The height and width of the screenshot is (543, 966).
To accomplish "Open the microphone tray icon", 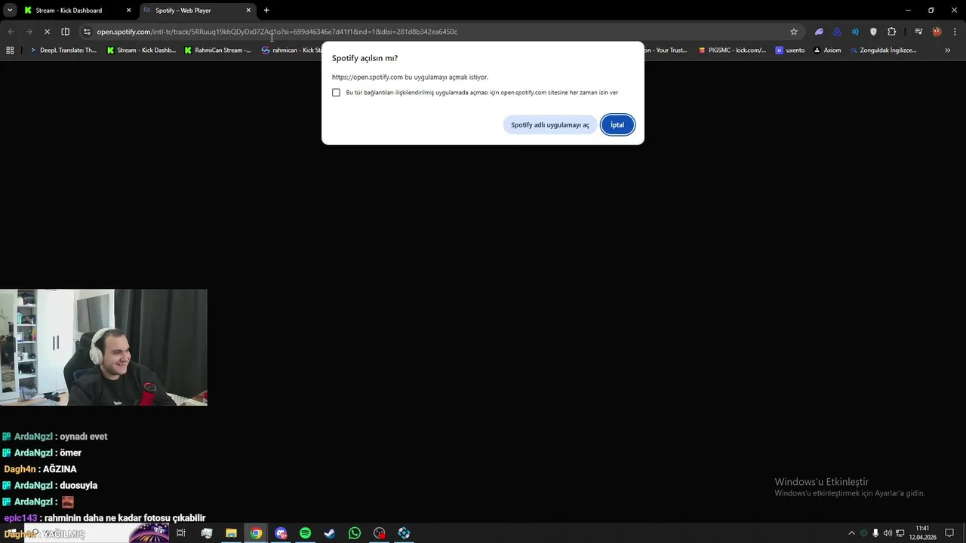I will coord(875,533).
